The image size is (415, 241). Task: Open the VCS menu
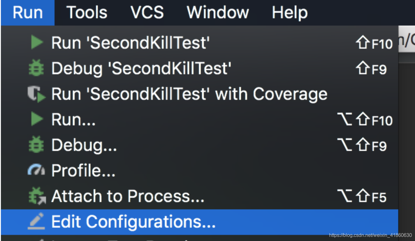tap(147, 13)
